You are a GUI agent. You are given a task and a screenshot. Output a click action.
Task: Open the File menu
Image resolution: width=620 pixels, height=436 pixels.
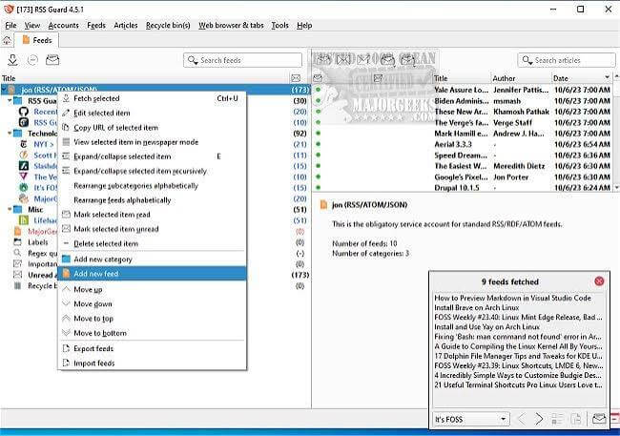pyautogui.click(x=10, y=26)
